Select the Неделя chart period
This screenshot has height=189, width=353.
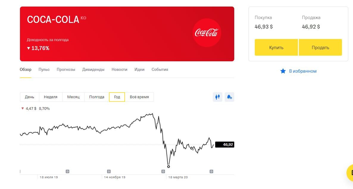[x=51, y=97]
